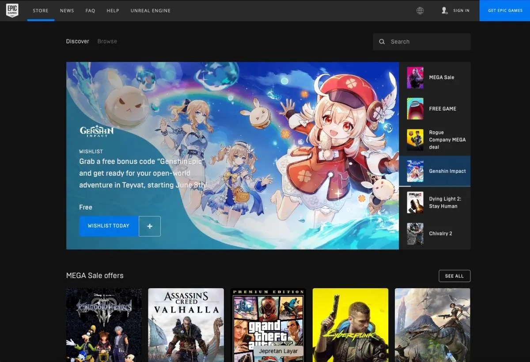Click the Sign In user icon
The height and width of the screenshot is (362, 530).
(444, 11)
